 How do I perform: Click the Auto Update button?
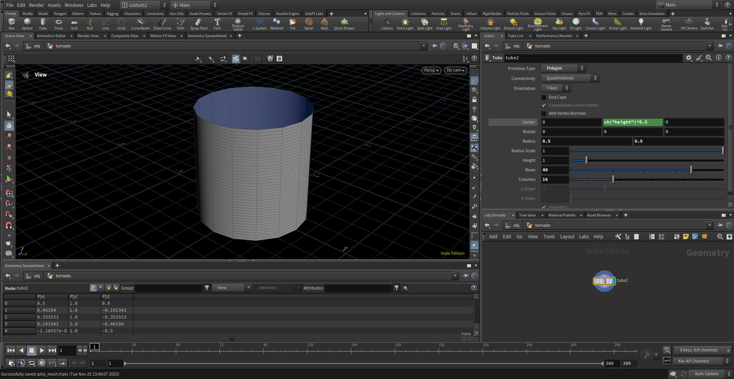click(x=706, y=374)
